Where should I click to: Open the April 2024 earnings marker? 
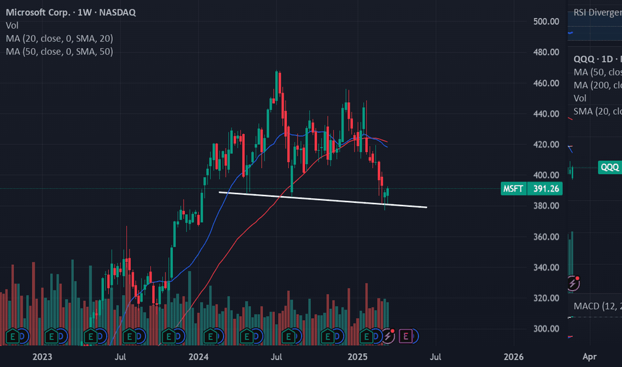tap(247, 336)
